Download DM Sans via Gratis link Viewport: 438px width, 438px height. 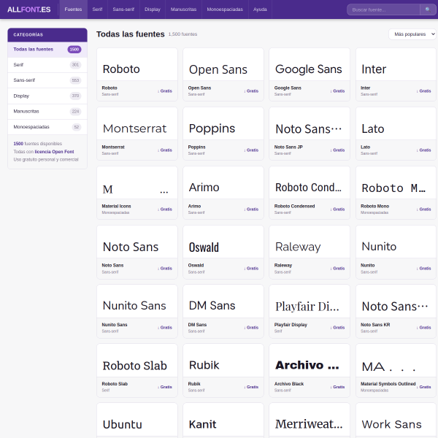[251, 328]
